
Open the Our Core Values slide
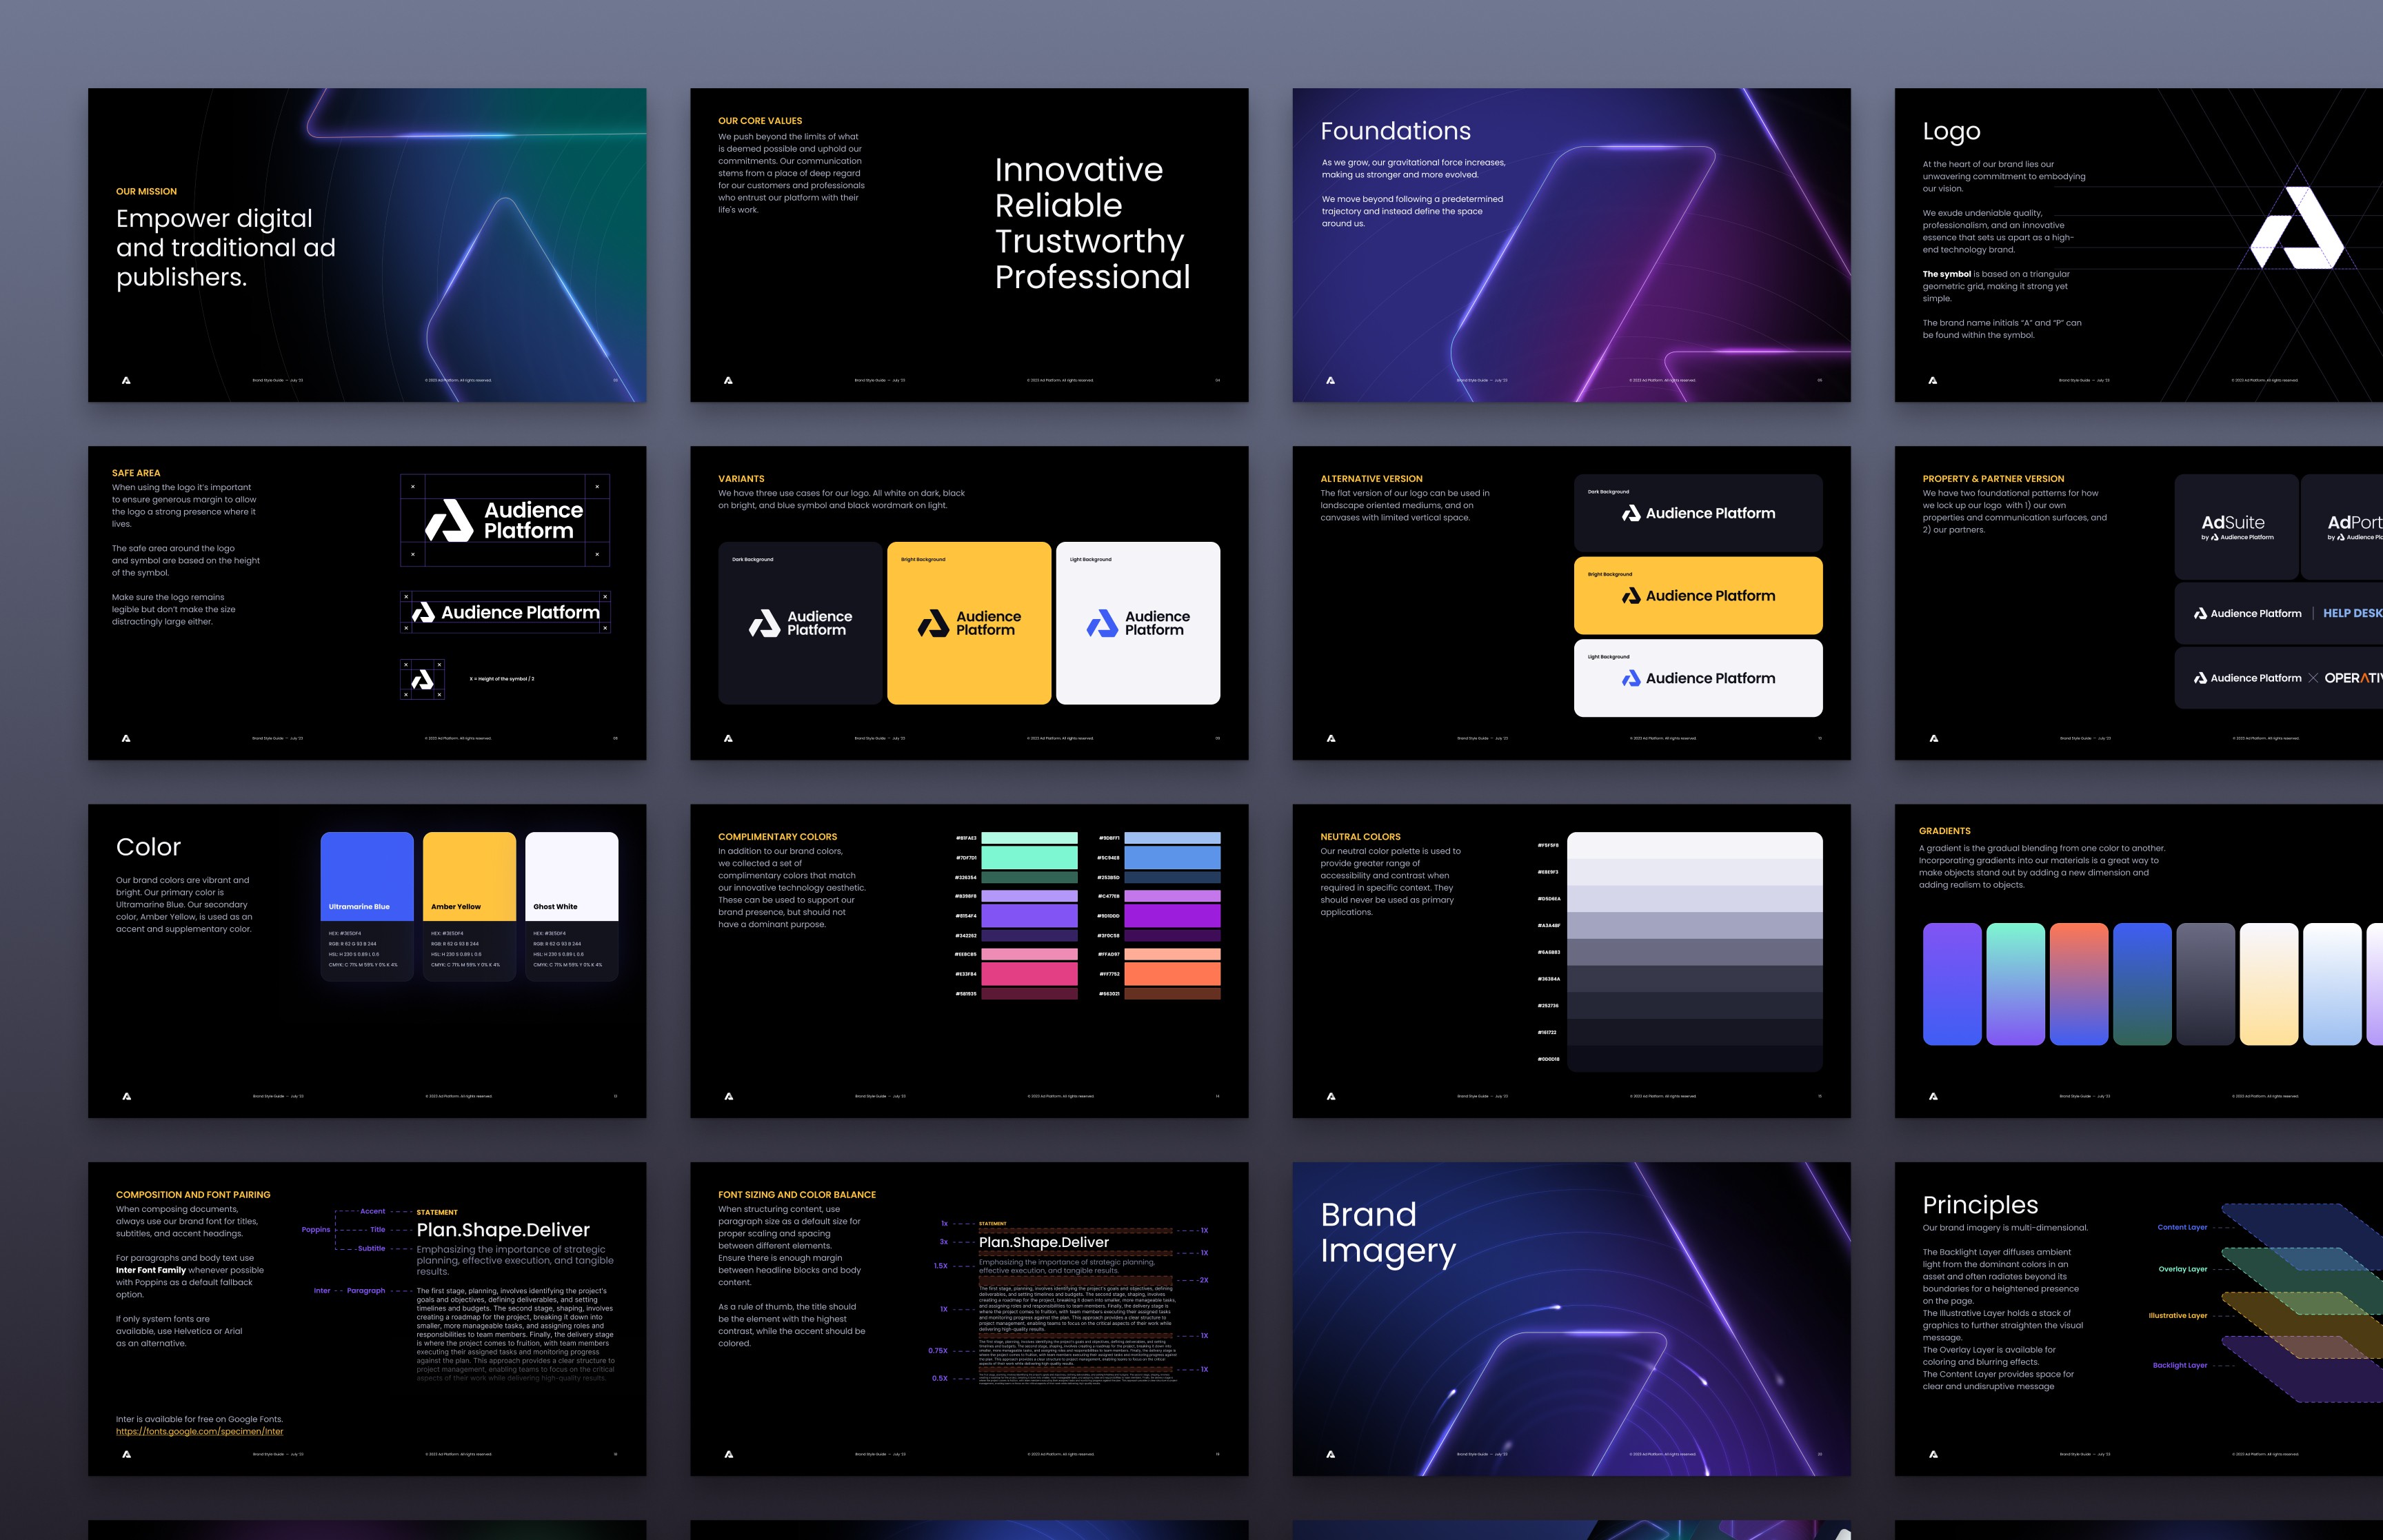[969, 245]
